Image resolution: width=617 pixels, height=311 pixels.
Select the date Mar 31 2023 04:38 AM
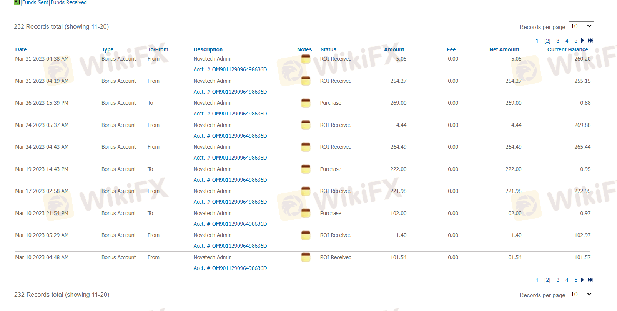click(x=42, y=59)
